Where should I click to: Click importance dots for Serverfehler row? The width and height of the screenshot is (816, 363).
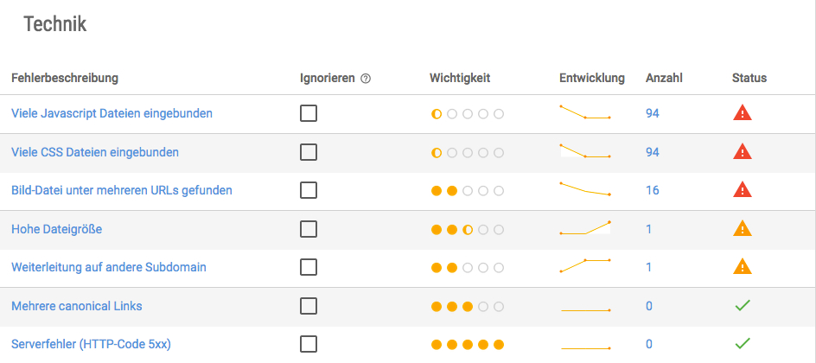468,345
